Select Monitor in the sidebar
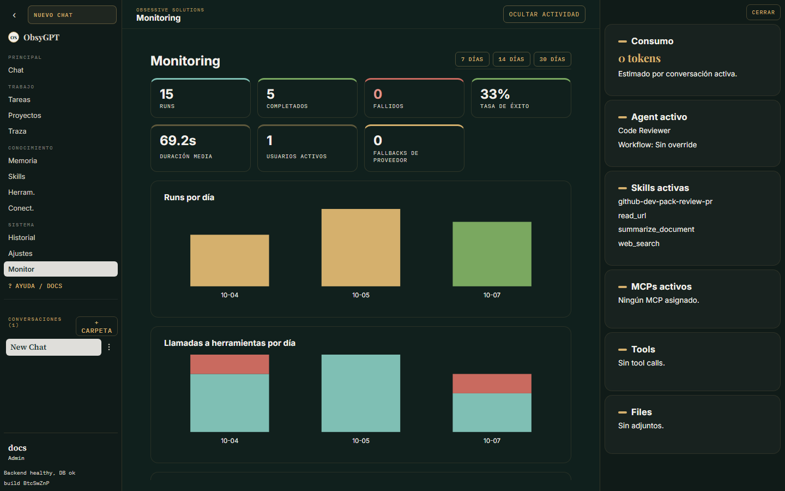The image size is (785, 491). 61,269
